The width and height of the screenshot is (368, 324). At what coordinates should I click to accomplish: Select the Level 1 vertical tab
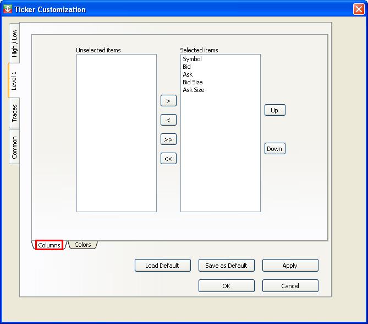tap(14, 80)
